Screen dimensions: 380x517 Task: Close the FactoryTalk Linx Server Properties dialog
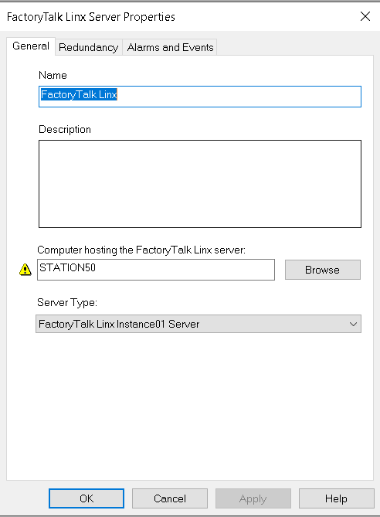coord(365,16)
